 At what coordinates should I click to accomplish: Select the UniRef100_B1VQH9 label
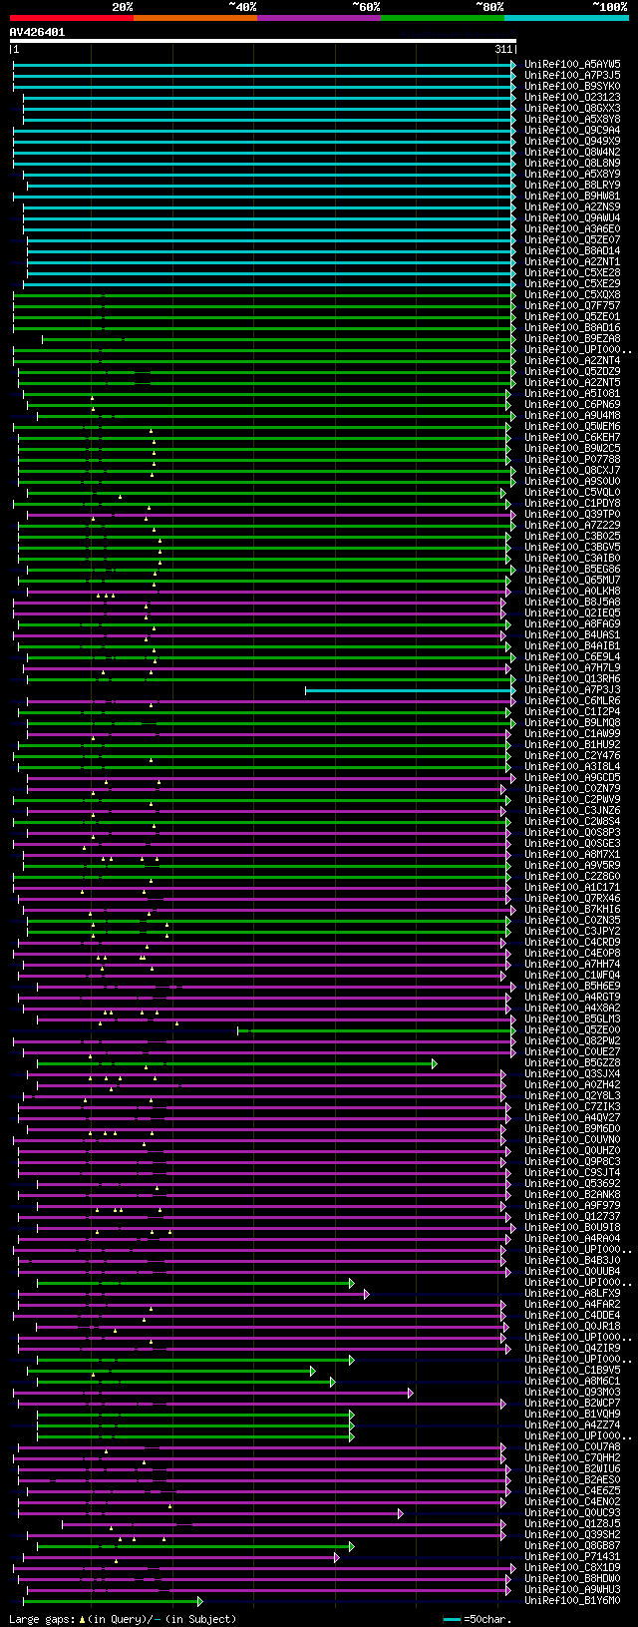pyautogui.click(x=572, y=1414)
